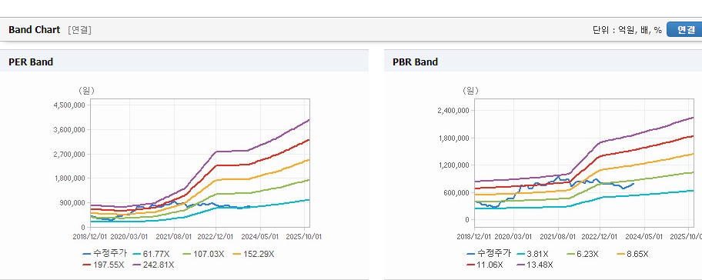
Task: Toggle 107.03X series in PER legend
Action: coord(204,254)
